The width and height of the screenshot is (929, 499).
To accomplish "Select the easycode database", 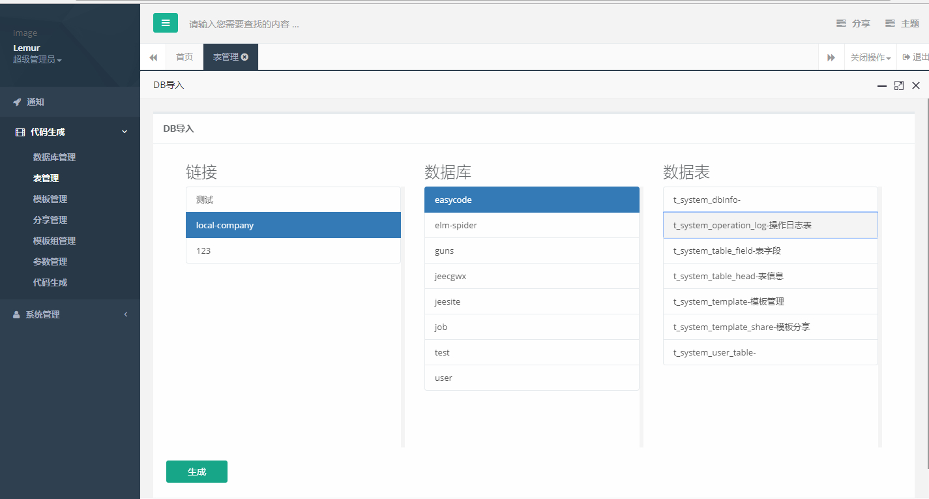I will (532, 200).
